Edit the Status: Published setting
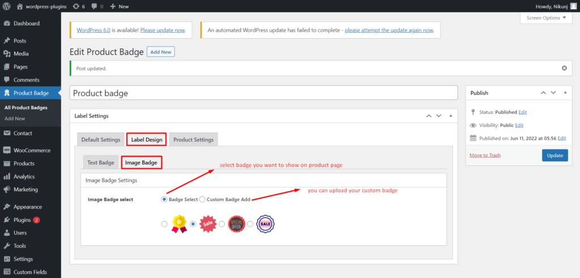The height and width of the screenshot is (278, 580). (x=522, y=112)
